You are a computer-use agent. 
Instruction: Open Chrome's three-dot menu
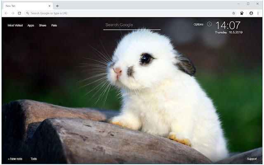pyautogui.click(x=258, y=13)
